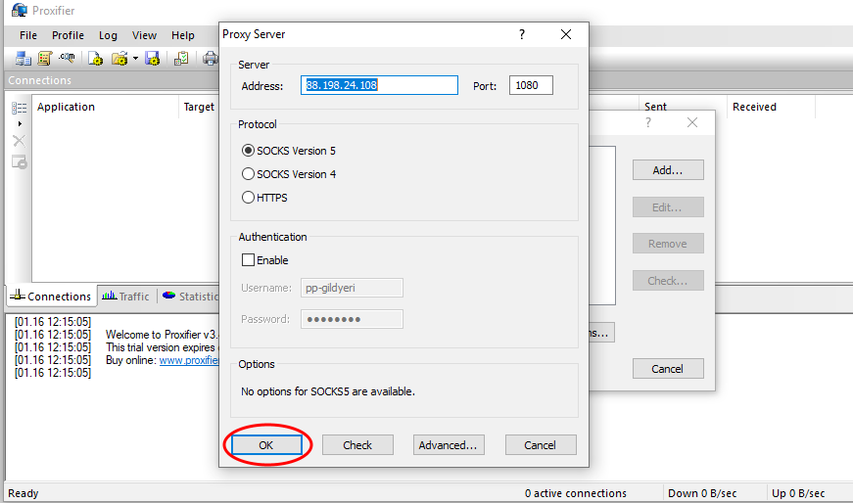
Task: Click the Open Profile folder icon
Action: (118, 59)
